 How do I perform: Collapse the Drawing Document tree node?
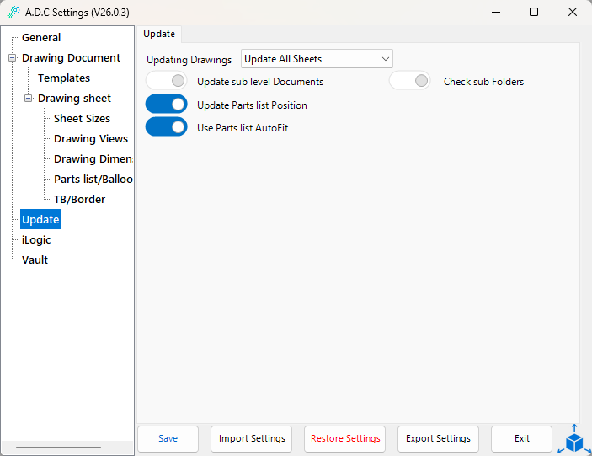click(12, 58)
